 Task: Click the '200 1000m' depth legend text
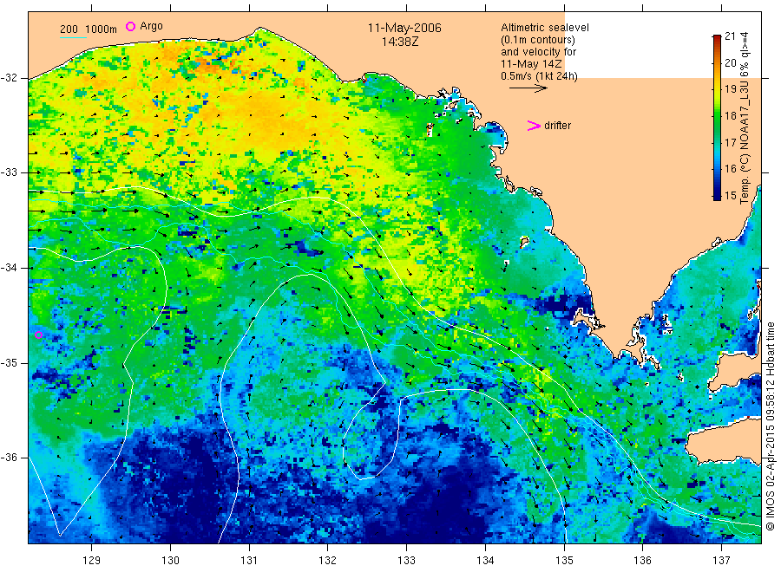coord(89,29)
